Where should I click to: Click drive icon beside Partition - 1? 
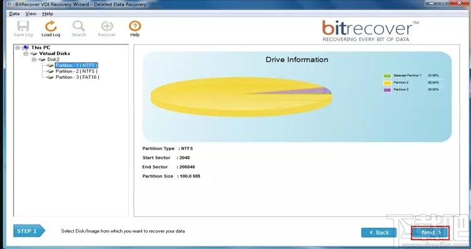tap(50, 66)
